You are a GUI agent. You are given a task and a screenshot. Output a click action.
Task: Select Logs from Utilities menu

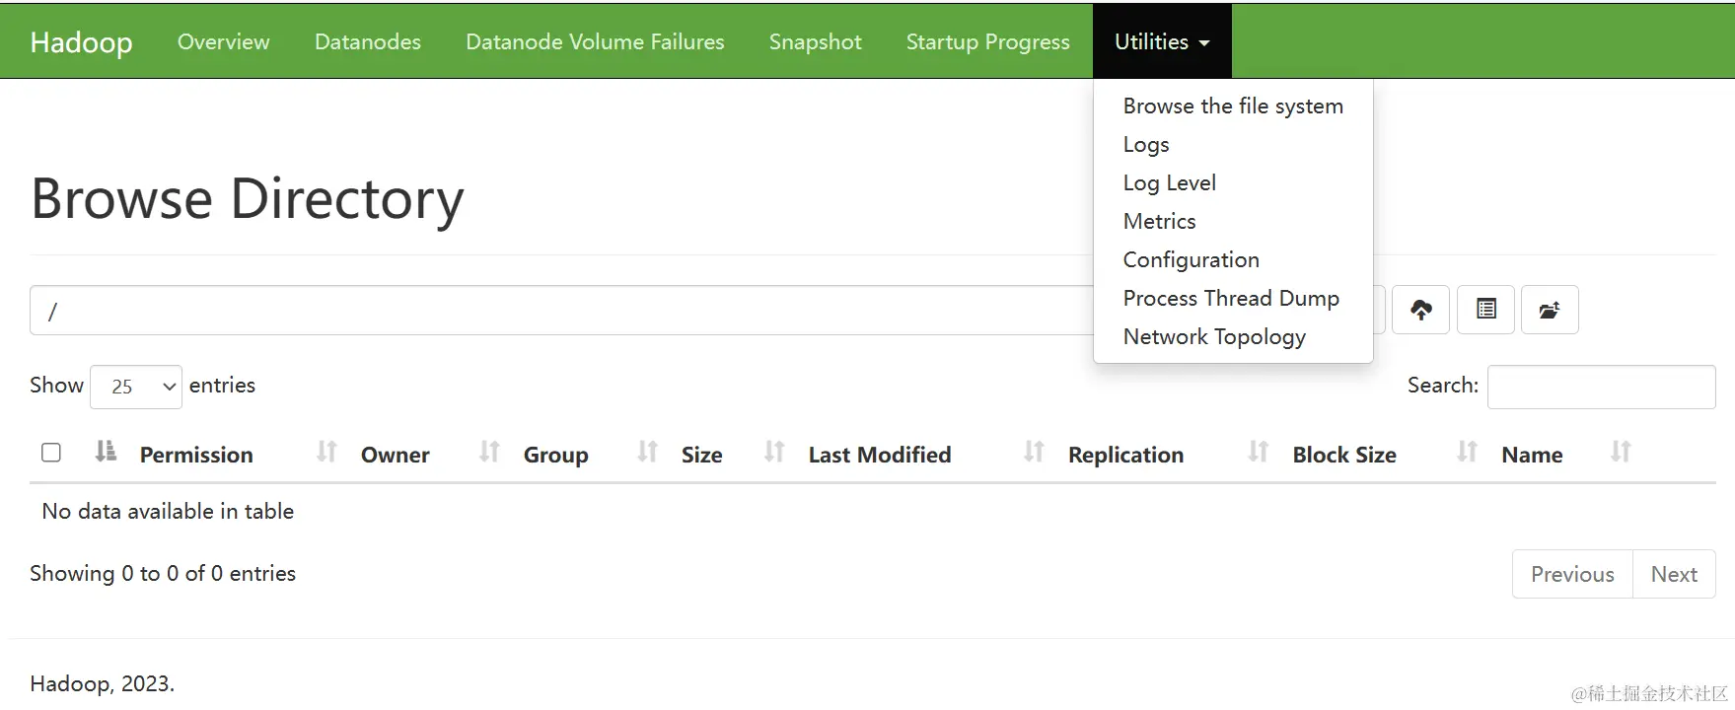point(1146,145)
